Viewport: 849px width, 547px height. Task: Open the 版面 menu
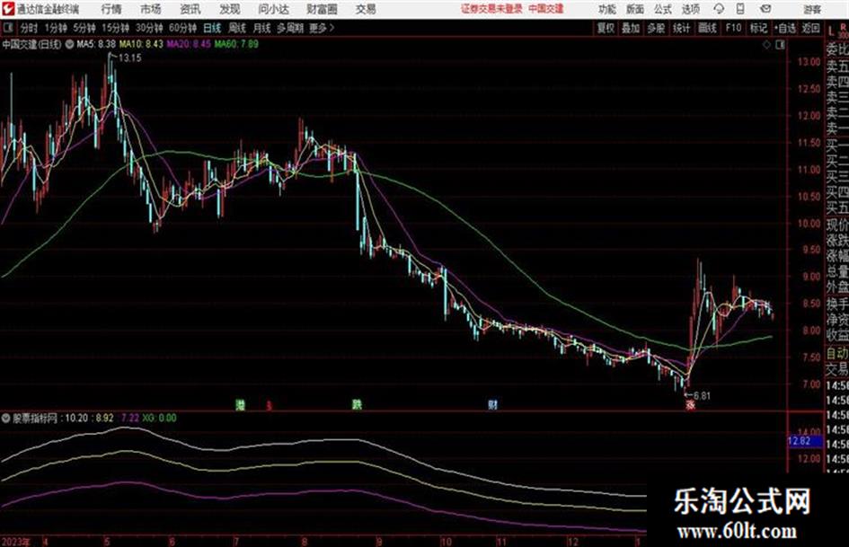coord(635,9)
